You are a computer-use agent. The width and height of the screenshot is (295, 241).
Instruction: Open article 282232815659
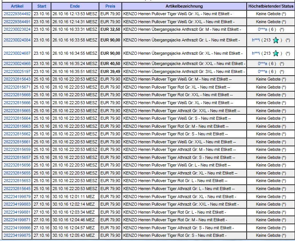tap(17, 149)
